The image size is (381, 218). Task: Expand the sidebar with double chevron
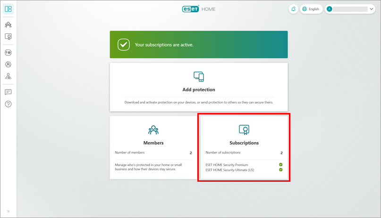pos(8,211)
